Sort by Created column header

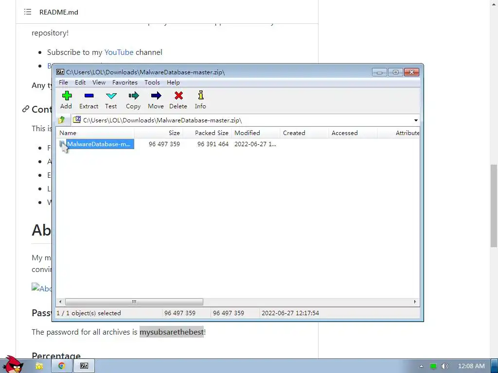[x=304, y=133]
